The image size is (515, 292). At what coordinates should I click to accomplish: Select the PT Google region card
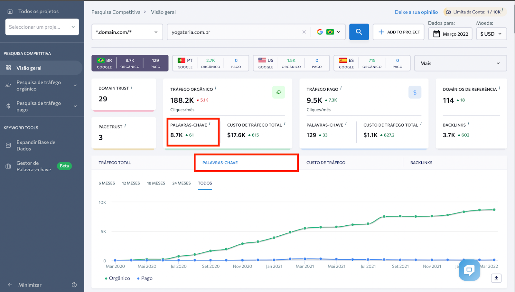tap(211, 63)
